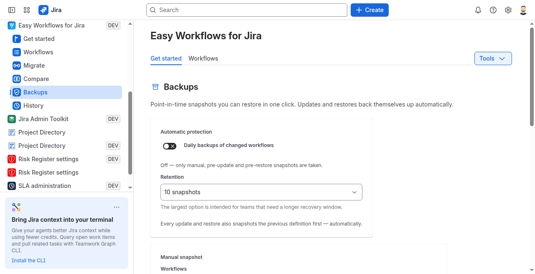Click the Risk Register settings icon with DEV badge
535x274 pixels.
pyautogui.click(x=12, y=159)
